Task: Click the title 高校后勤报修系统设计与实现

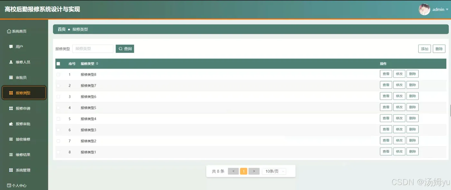Action: pos(42,9)
